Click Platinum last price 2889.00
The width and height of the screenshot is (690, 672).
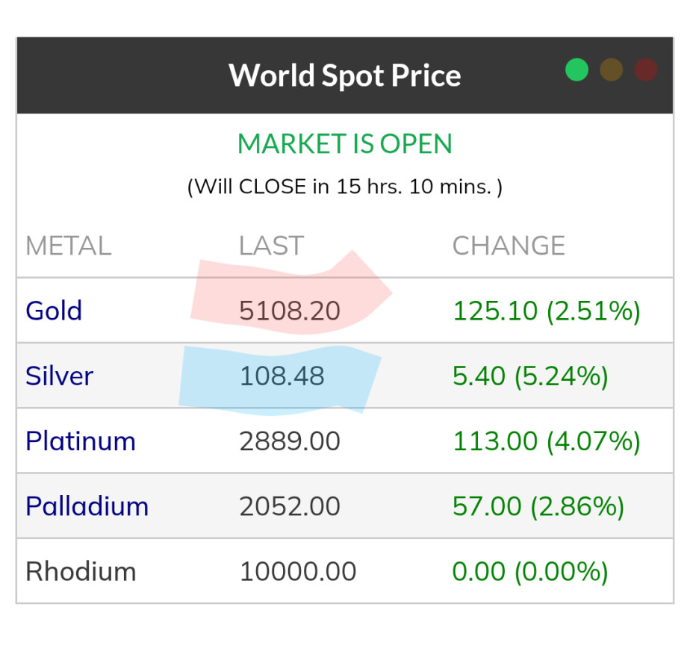click(290, 441)
